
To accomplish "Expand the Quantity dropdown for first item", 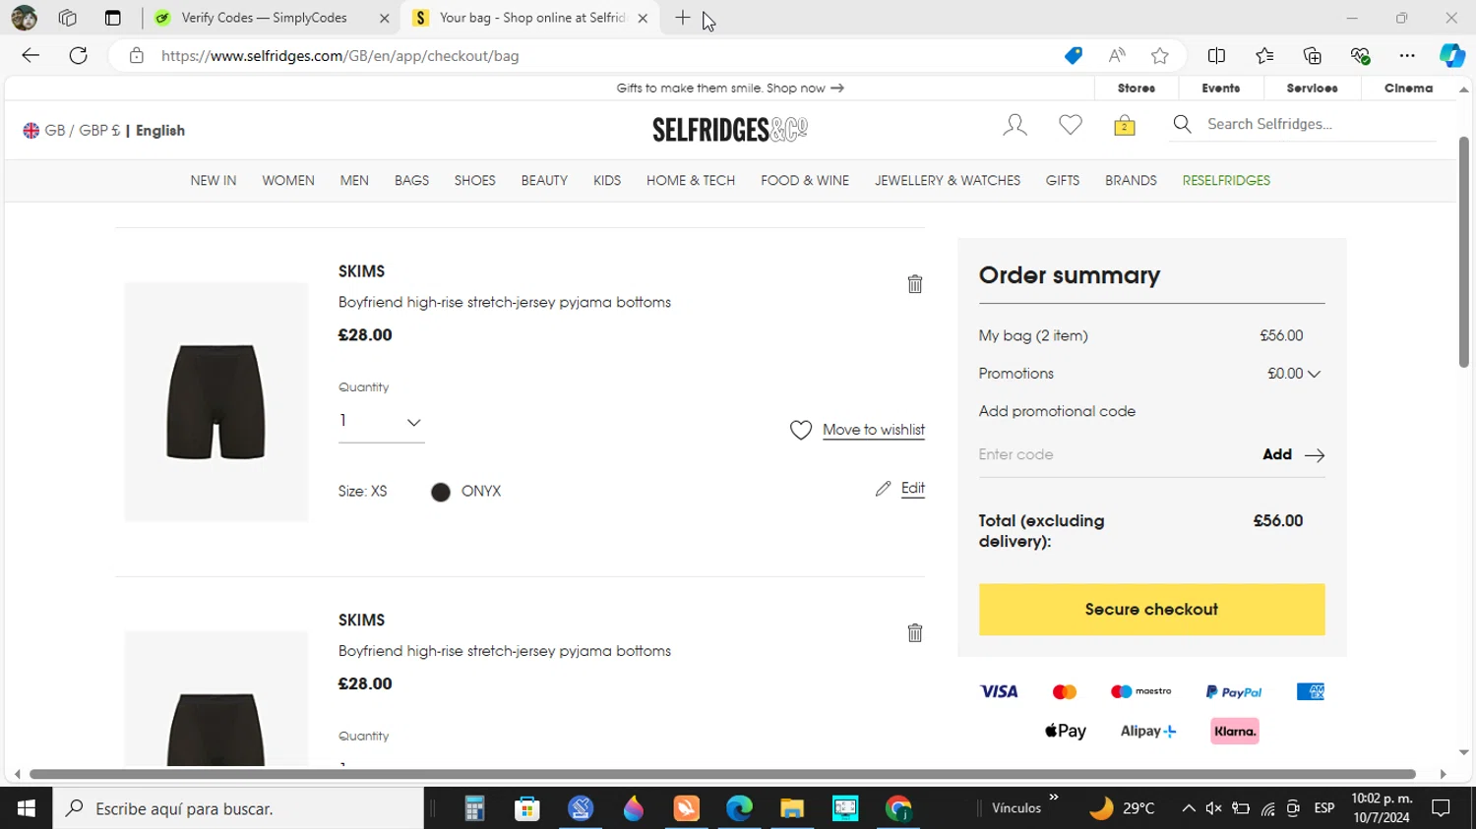I will [x=381, y=421].
